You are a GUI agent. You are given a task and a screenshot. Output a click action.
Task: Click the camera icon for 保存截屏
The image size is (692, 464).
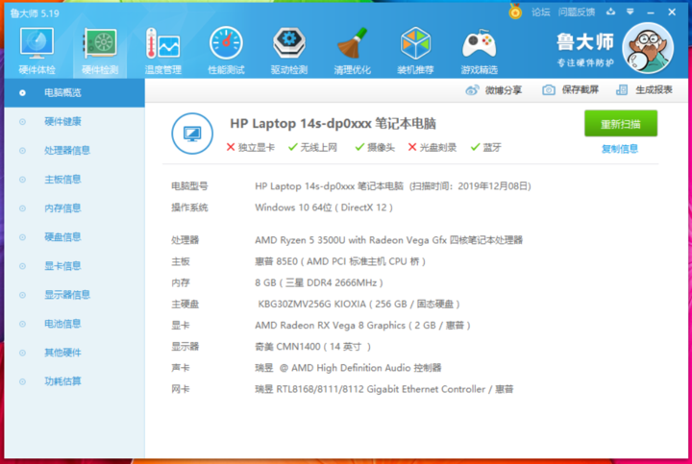(549, 90)
